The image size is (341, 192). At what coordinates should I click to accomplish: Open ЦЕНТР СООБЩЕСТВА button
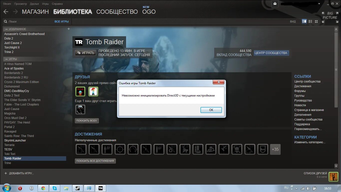point(271,53)
